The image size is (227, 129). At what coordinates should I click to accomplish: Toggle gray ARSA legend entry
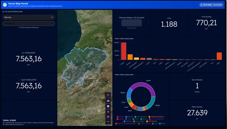(x=136, y=119)
